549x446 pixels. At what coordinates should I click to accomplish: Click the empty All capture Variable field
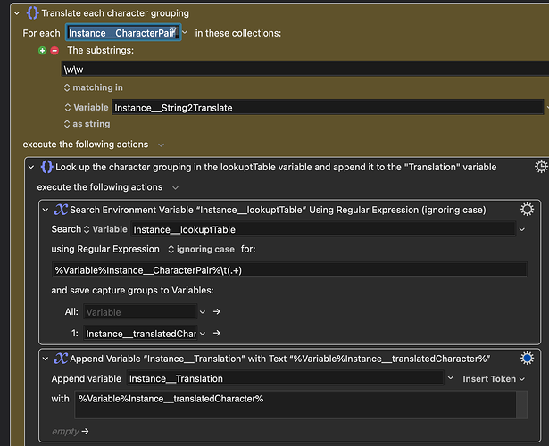point(140,311)
